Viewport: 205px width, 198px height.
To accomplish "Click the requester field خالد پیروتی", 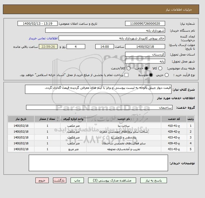I will pyautogui.click(x=112, y=38).
